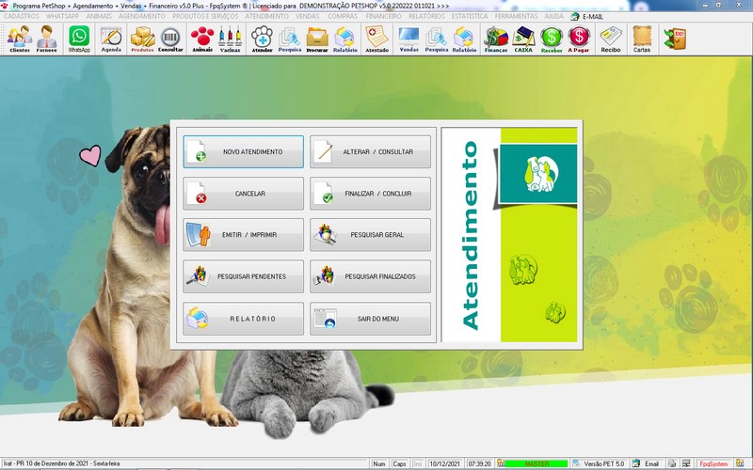Image resolution: width=753 pixels, height=470 pixels.
Task: Click the Ins indicator in status bar
Action: (x=417, y=463)
